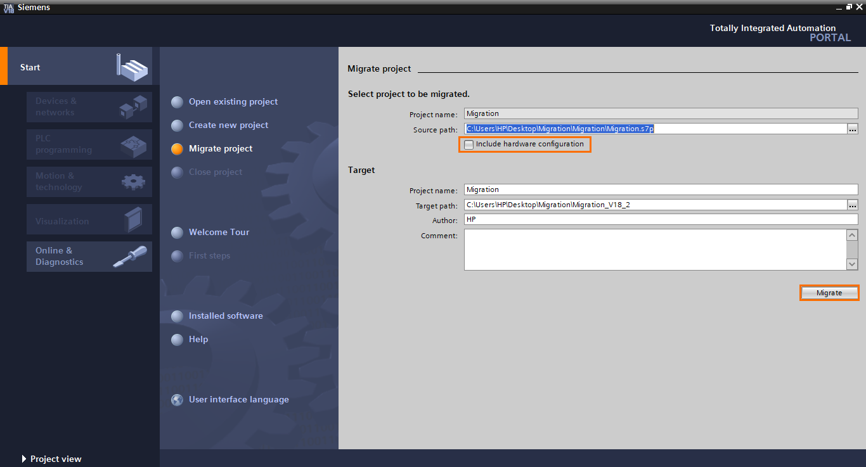
Task: Click the Migrate project option
Action: 221,148
